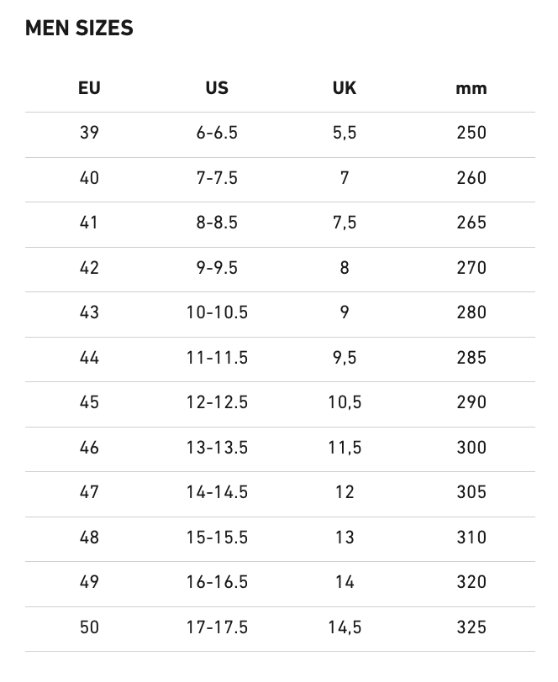Select US size 7-7.5 cell

click(x=217, y=178)
